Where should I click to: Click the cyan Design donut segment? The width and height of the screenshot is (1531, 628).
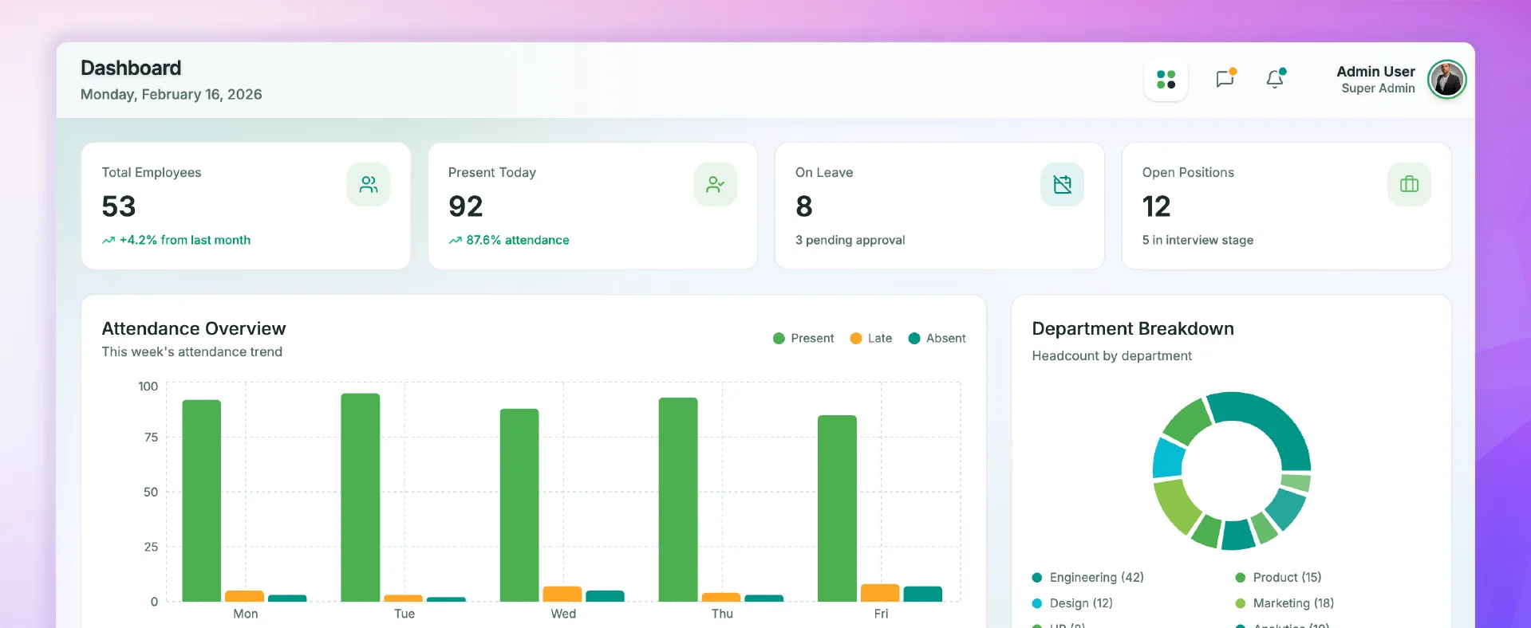1168,458
